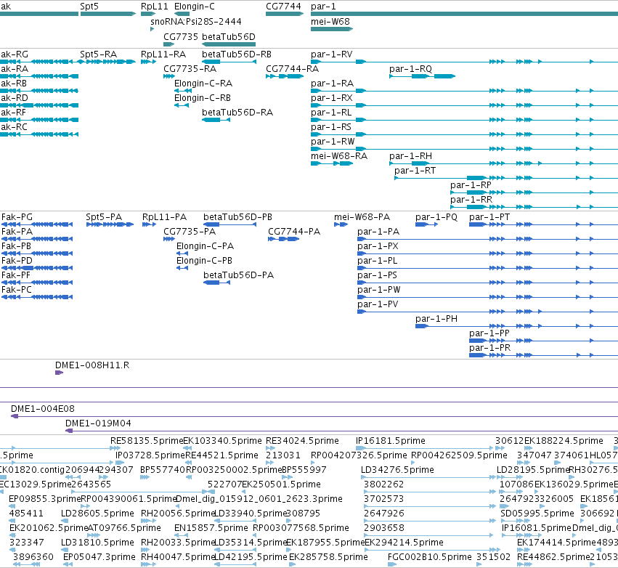Select the CG7744-PA protein label
Screen dimensions: 618x568
click(294, 232)
